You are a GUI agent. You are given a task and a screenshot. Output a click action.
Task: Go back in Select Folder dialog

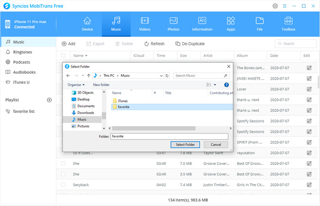click(x=68, y=76)
